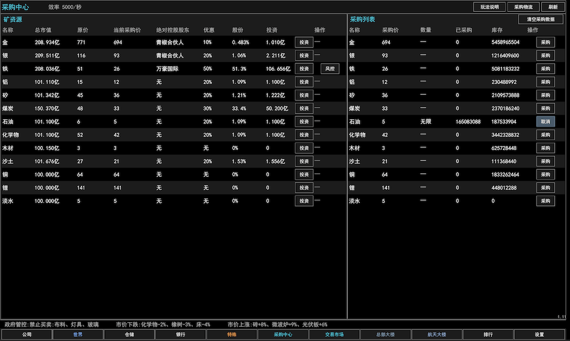Click 采购 for 木材 in purchase list
570x341 pixels.
[545, 148]
